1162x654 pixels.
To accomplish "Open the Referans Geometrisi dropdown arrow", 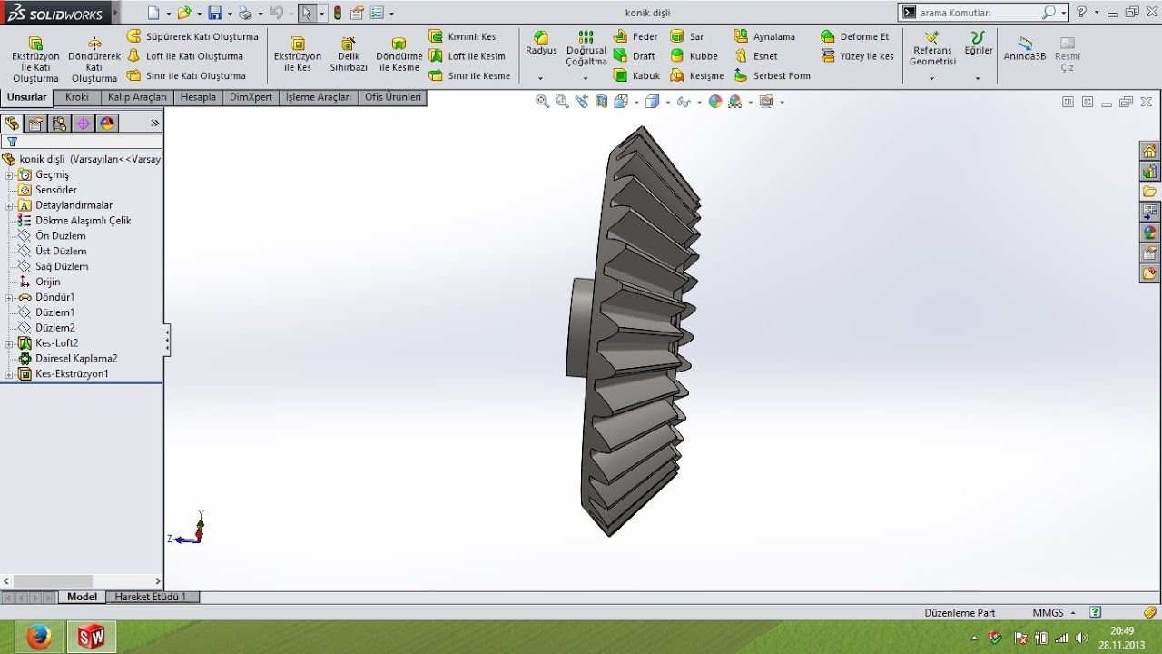I will (x=932, y=79).
